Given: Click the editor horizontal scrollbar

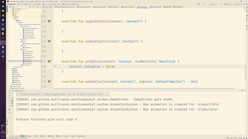Looking at the screenshot, I should [144, 88].
